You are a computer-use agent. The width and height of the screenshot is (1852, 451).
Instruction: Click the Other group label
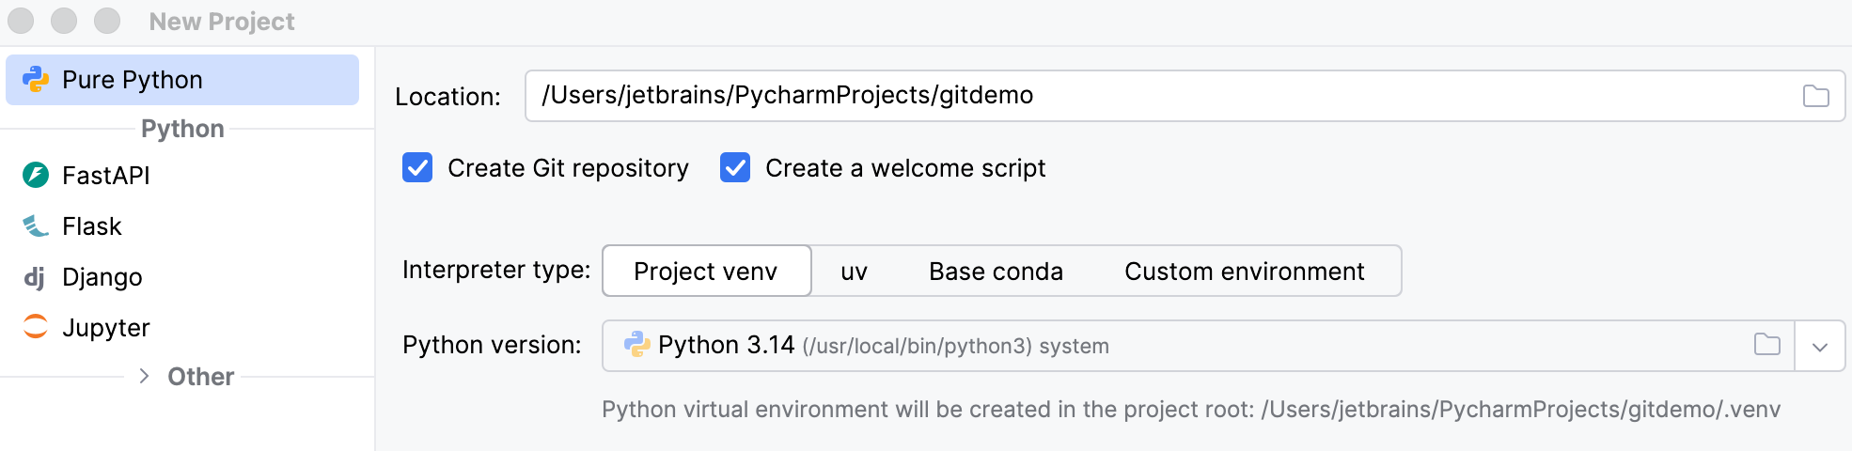click(200, 377)
